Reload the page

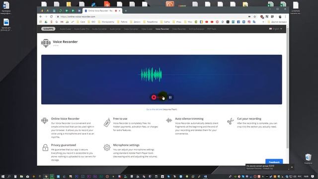(x=51, y=16)
